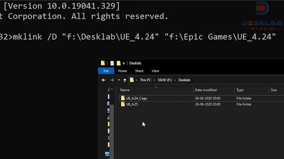Image resolution: width=284 pixels, height=159 pixels.
Task: Switch to the Home ribbon tab
Action: pos(122,71)
